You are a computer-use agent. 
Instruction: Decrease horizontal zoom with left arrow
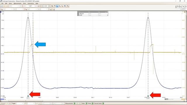click(42, 6)
